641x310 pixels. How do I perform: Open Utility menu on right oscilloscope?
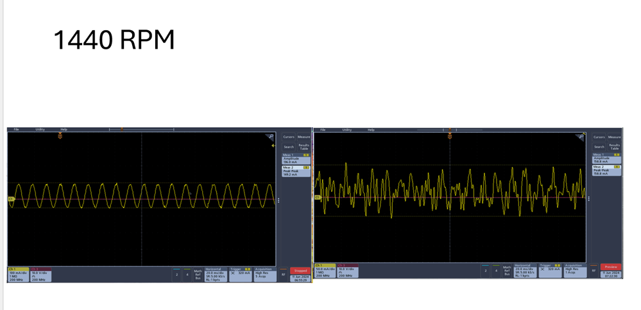(x=347, y=130)
